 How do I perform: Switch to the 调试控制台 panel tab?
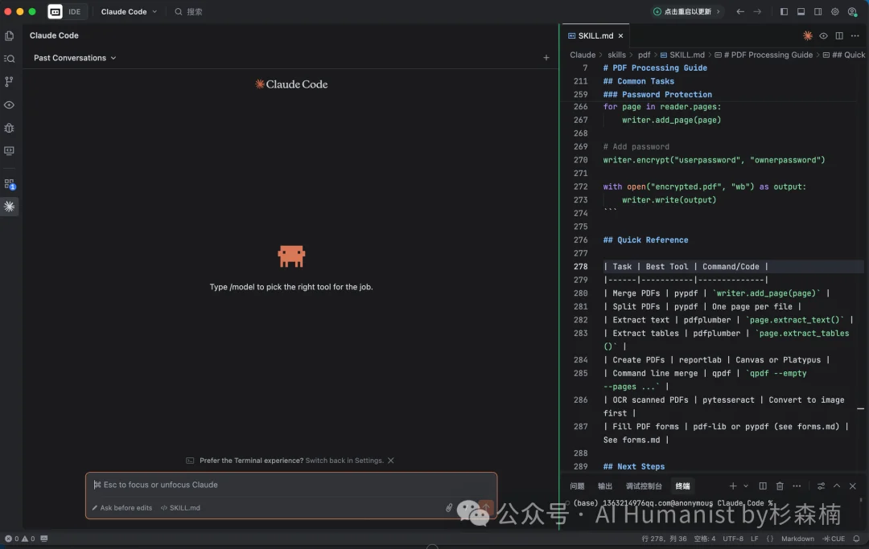[644, 486]
